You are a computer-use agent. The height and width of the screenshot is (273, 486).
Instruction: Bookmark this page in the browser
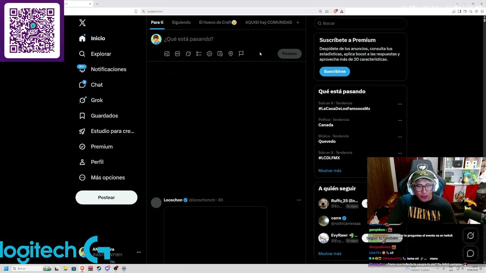(136, 11)
